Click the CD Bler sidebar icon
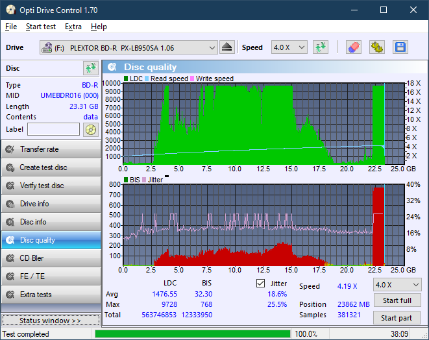 point(10,258)
